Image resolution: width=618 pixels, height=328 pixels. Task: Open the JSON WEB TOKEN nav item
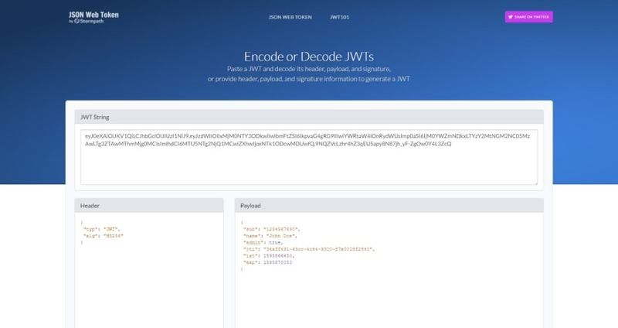(x=290, y=16)
